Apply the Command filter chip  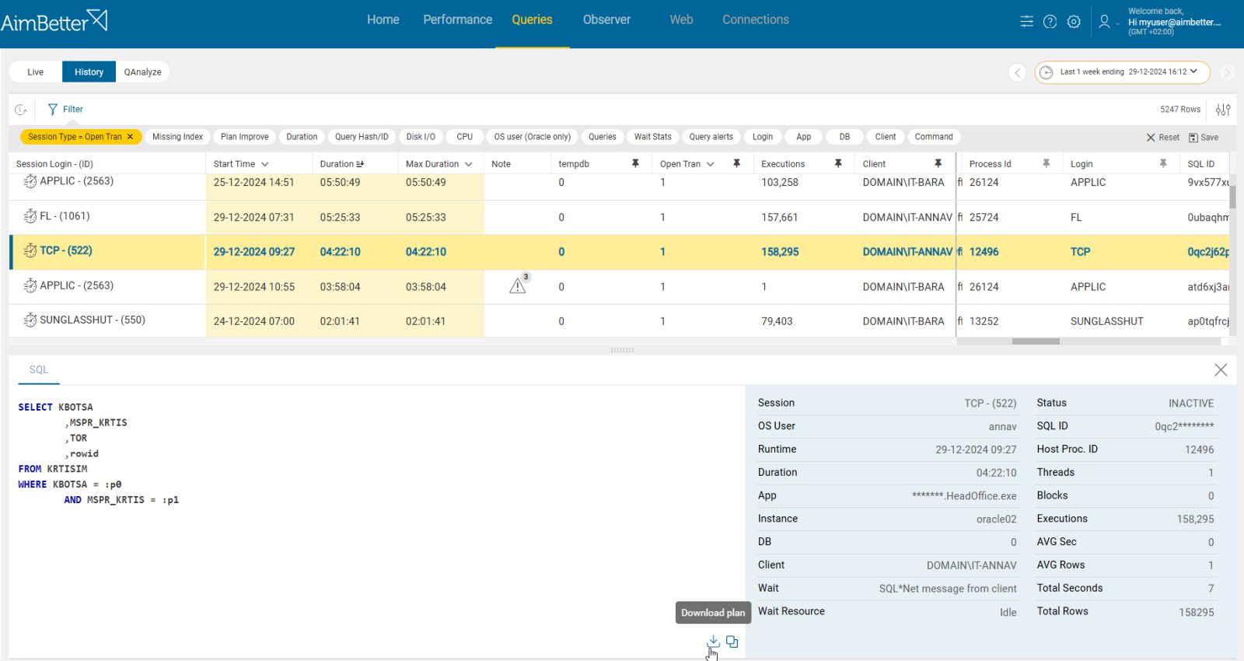click(x=934, y=137)
